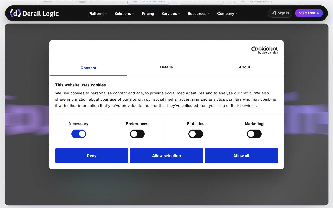This screenshot has width=333, height=208.
Task: Click the Allow selection button
Action: click(x=166, y=156)
